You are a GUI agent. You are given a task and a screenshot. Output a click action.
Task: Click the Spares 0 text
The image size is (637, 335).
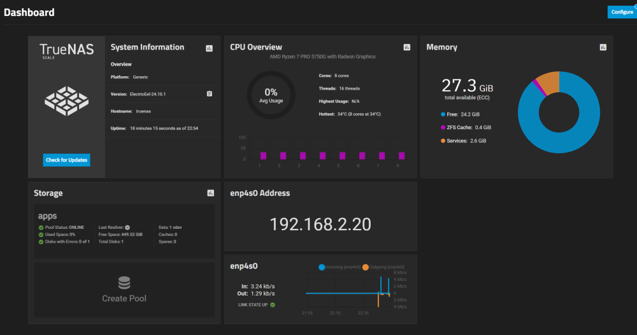[x=168, y=242]
